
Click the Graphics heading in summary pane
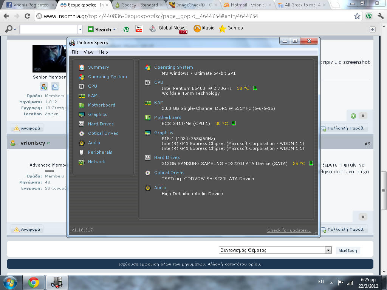click(x=163, y=133)
